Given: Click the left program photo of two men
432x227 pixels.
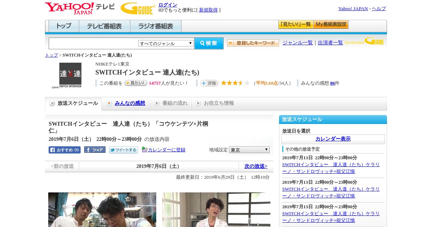Looking at the screenshot, I should tap(102, 210).
